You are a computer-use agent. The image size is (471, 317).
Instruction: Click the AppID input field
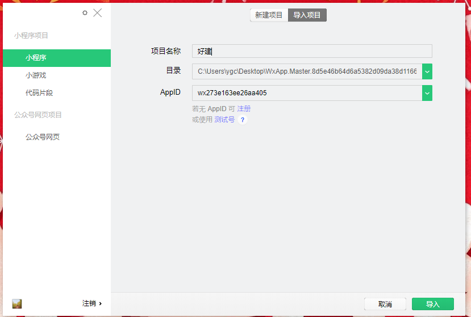click(x=307, y=93)
